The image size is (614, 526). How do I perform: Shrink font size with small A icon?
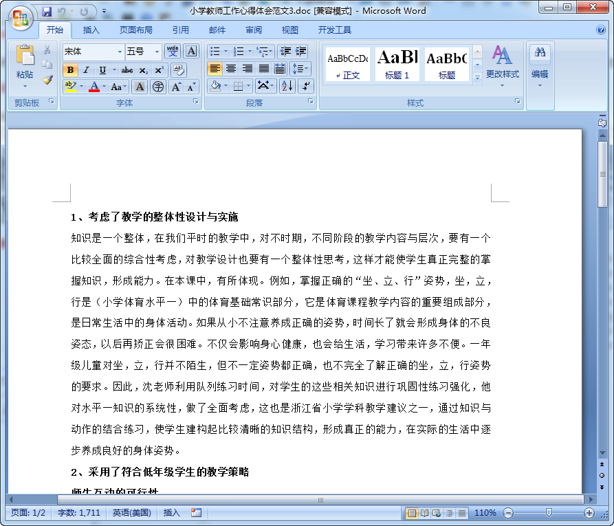(x=190, y=87)
